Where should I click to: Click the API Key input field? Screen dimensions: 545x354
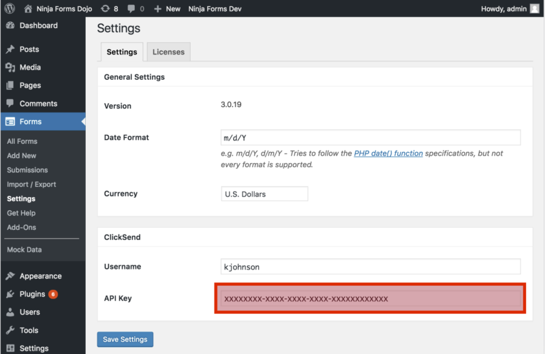click(371, 298)
